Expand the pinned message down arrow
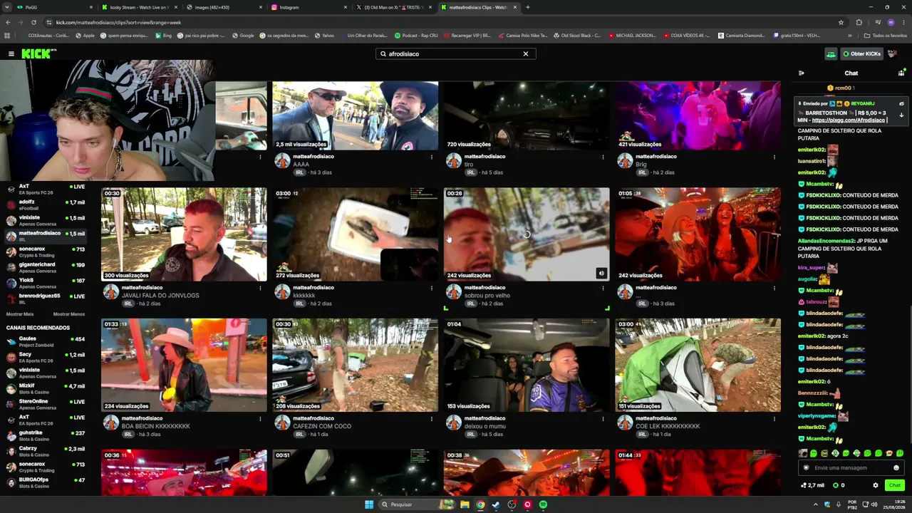This screenshot has height=513, width=912. coord(901,115)
